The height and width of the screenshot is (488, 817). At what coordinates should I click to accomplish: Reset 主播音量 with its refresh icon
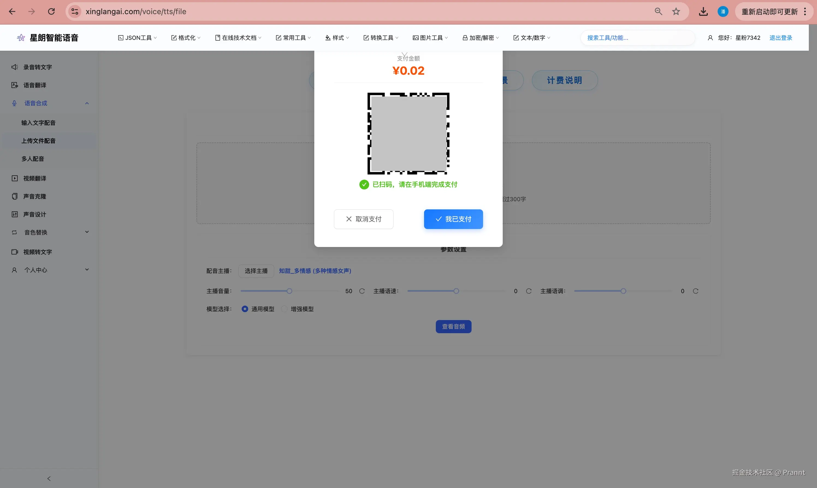362,291
